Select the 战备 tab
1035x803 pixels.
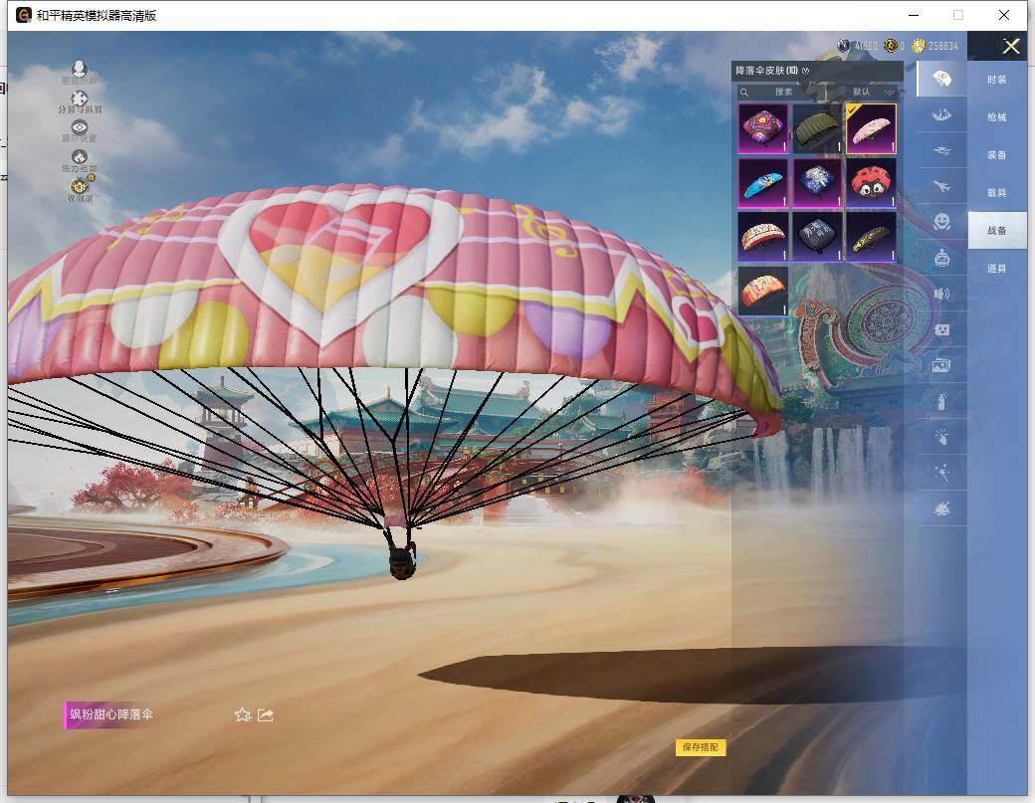coord(997,230)
